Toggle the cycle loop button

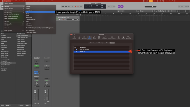pos(81,7)
